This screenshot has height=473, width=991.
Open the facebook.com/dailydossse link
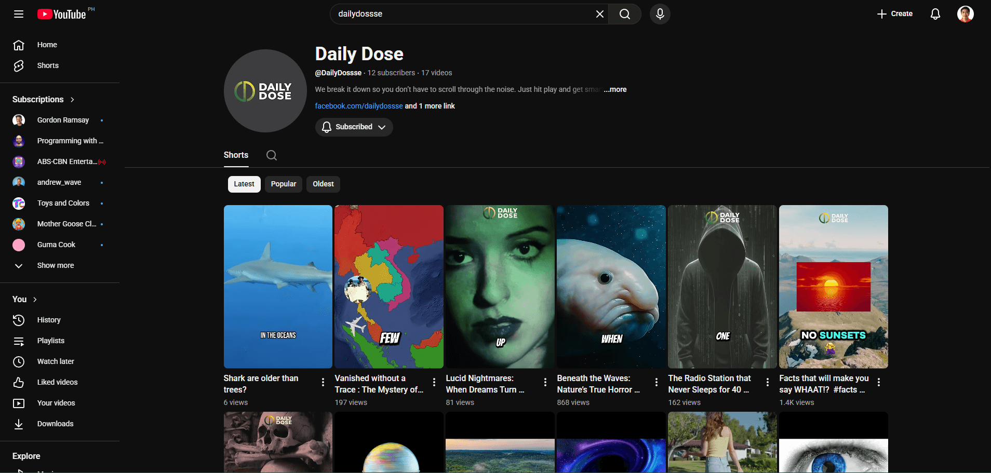click(x=358, y=106)
